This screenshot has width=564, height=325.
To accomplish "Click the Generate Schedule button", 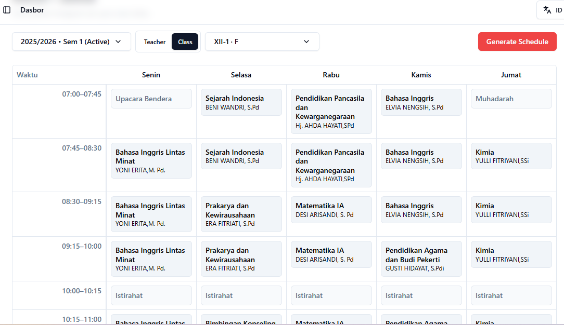I will click(517, 42).
